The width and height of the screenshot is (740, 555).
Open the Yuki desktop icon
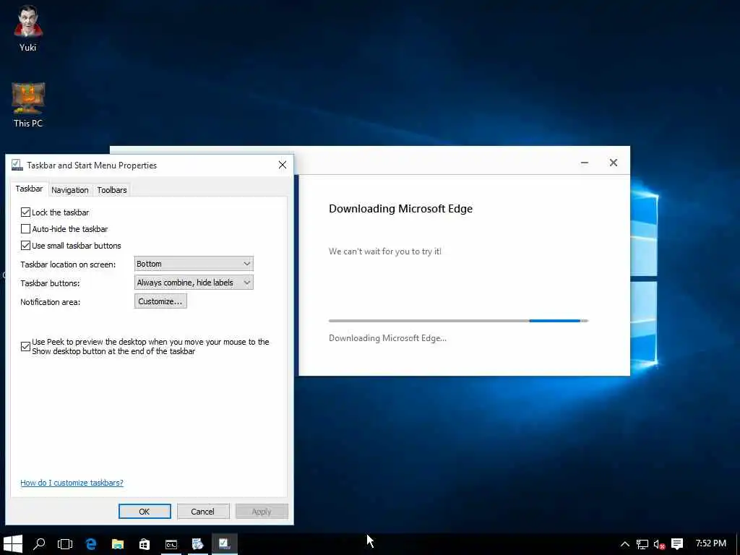28,27
